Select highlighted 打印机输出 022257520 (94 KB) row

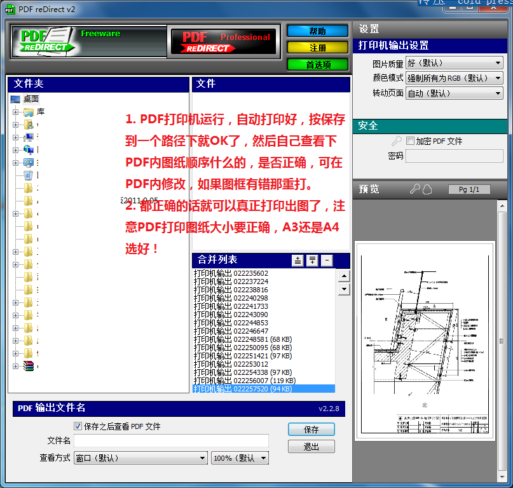[264, 389]
